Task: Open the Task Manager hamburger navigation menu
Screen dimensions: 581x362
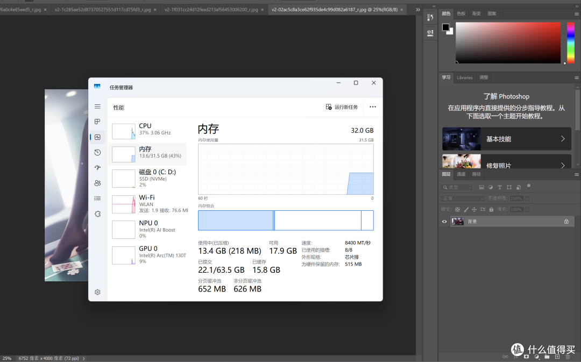Action: coord(97,107)
